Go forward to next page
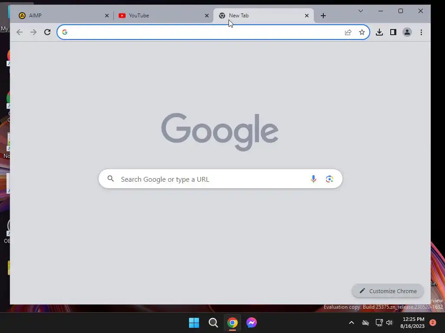 (x=33, y=32)
